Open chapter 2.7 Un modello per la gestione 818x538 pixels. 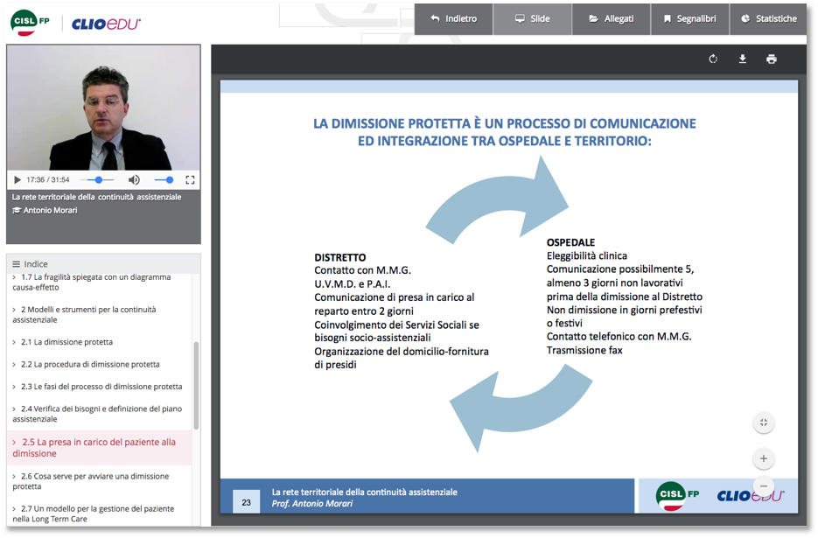point(99,514)
